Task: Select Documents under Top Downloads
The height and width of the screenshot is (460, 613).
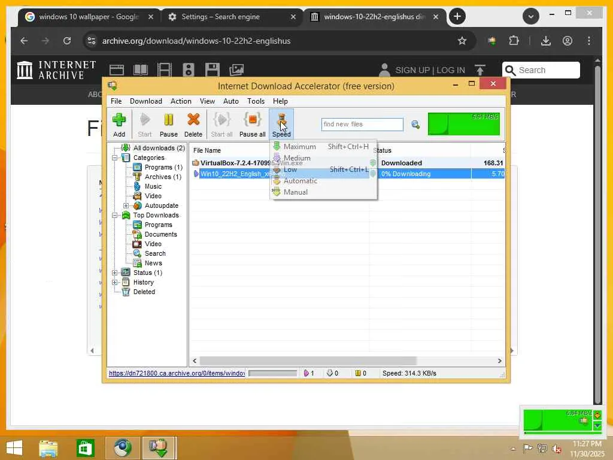Action: click(x=160, y=234)
